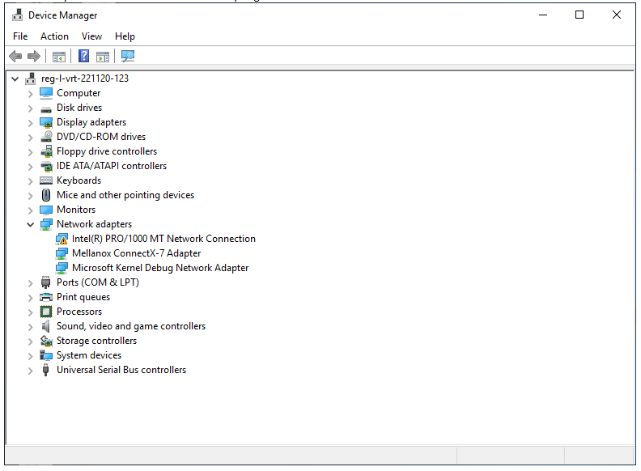Viewport: 641px width, 471px height.
Task: Expand the Universal Serial Bus controllers node
Action: pyautogui.click(x=31, y=370)
